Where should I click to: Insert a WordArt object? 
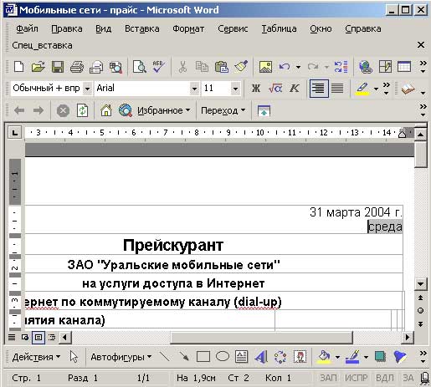(x=261, y=356)
